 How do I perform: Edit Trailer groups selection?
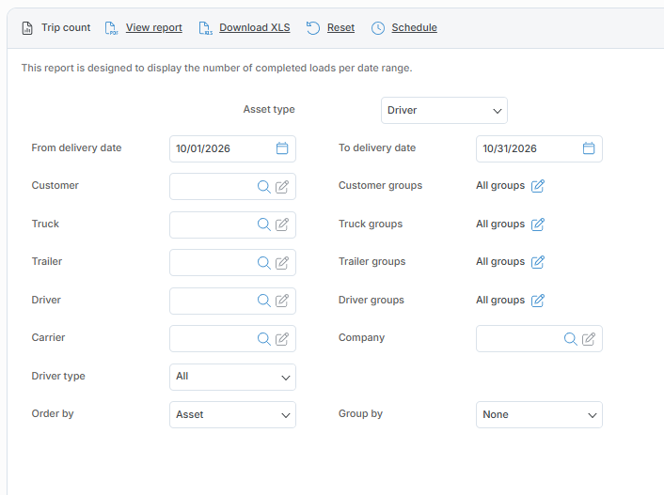pos(538,262)
